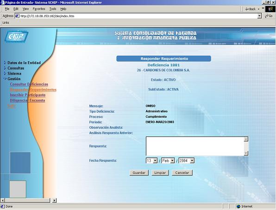Click inside the Respuesta text area
Viewport: 276px width, 210px height.
[195, 146]
